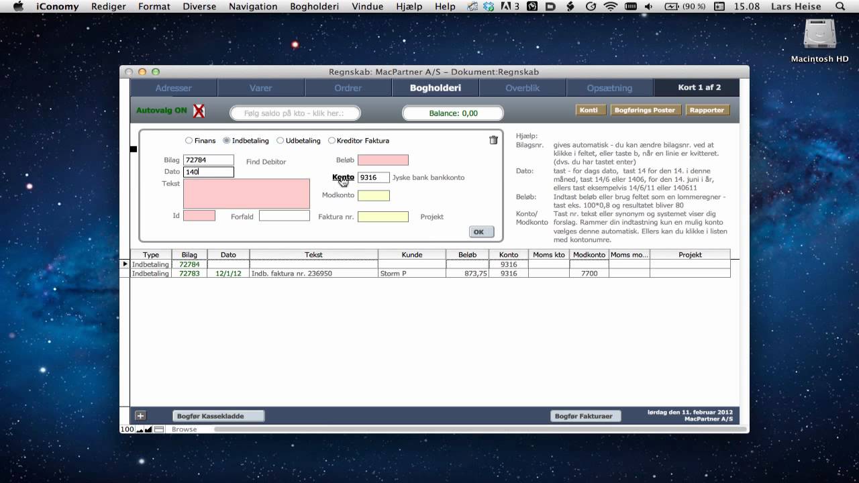Go to the Overblik tab
The height and width of the screenshot is (483, 859).
tap(523, 88)
